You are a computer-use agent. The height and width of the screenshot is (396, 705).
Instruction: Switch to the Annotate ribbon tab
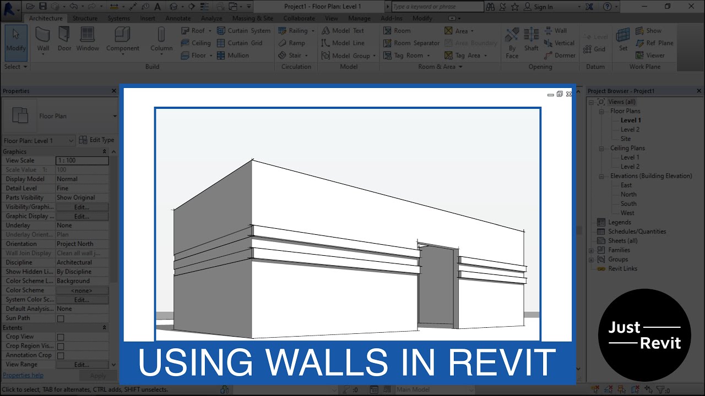[178, 18]
